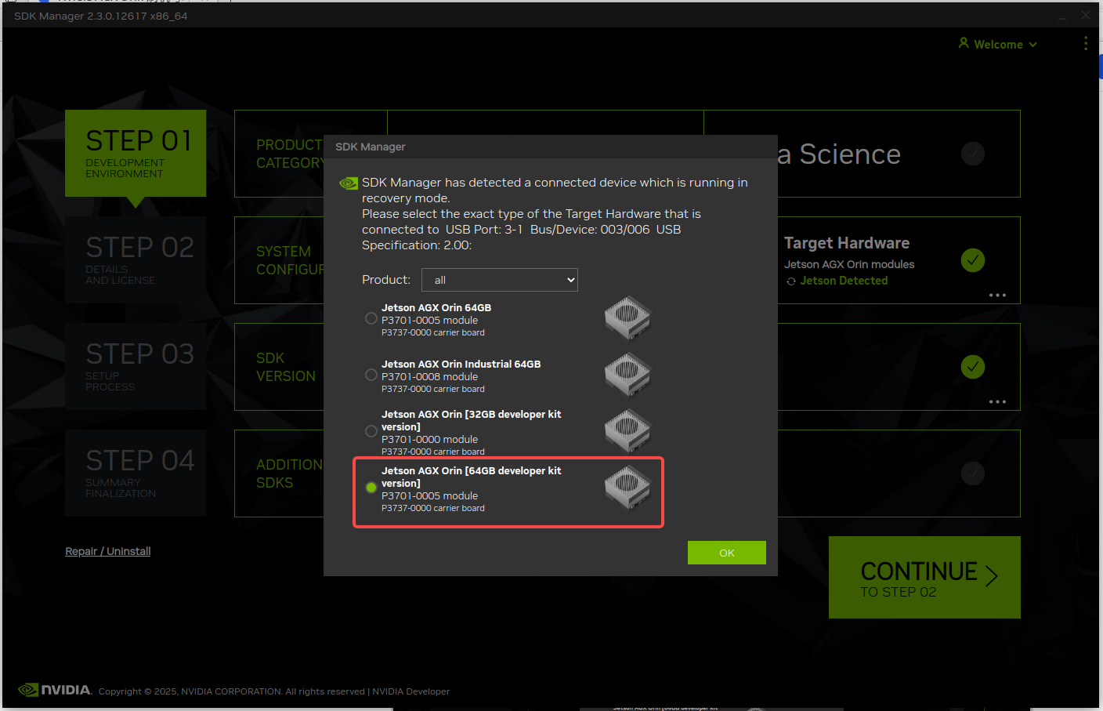Open the Repair / Uninstall link

point(108,551)
